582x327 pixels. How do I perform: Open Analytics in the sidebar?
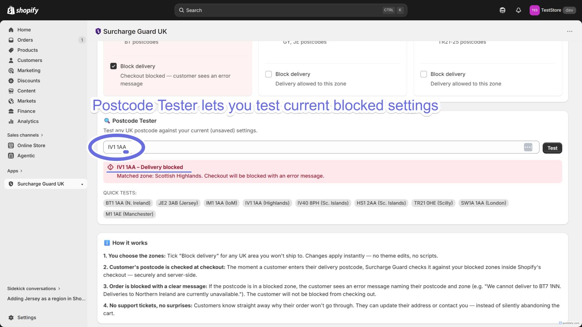tap(28, 121)
